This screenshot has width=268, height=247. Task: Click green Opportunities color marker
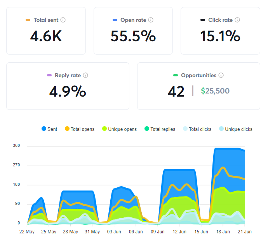(176, 75)
